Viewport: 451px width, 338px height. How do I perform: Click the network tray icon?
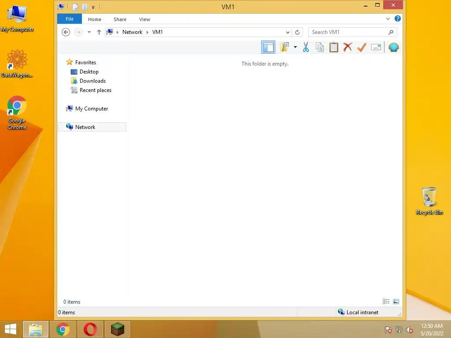coord(399,330)
